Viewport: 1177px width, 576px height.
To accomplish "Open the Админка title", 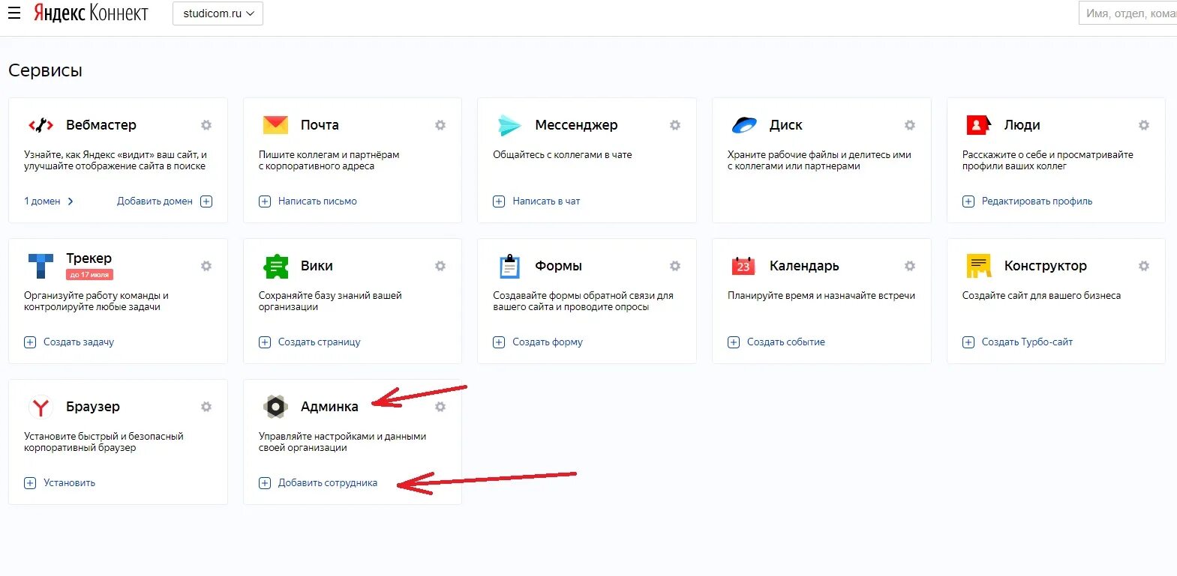I will [x=329, y=407].
